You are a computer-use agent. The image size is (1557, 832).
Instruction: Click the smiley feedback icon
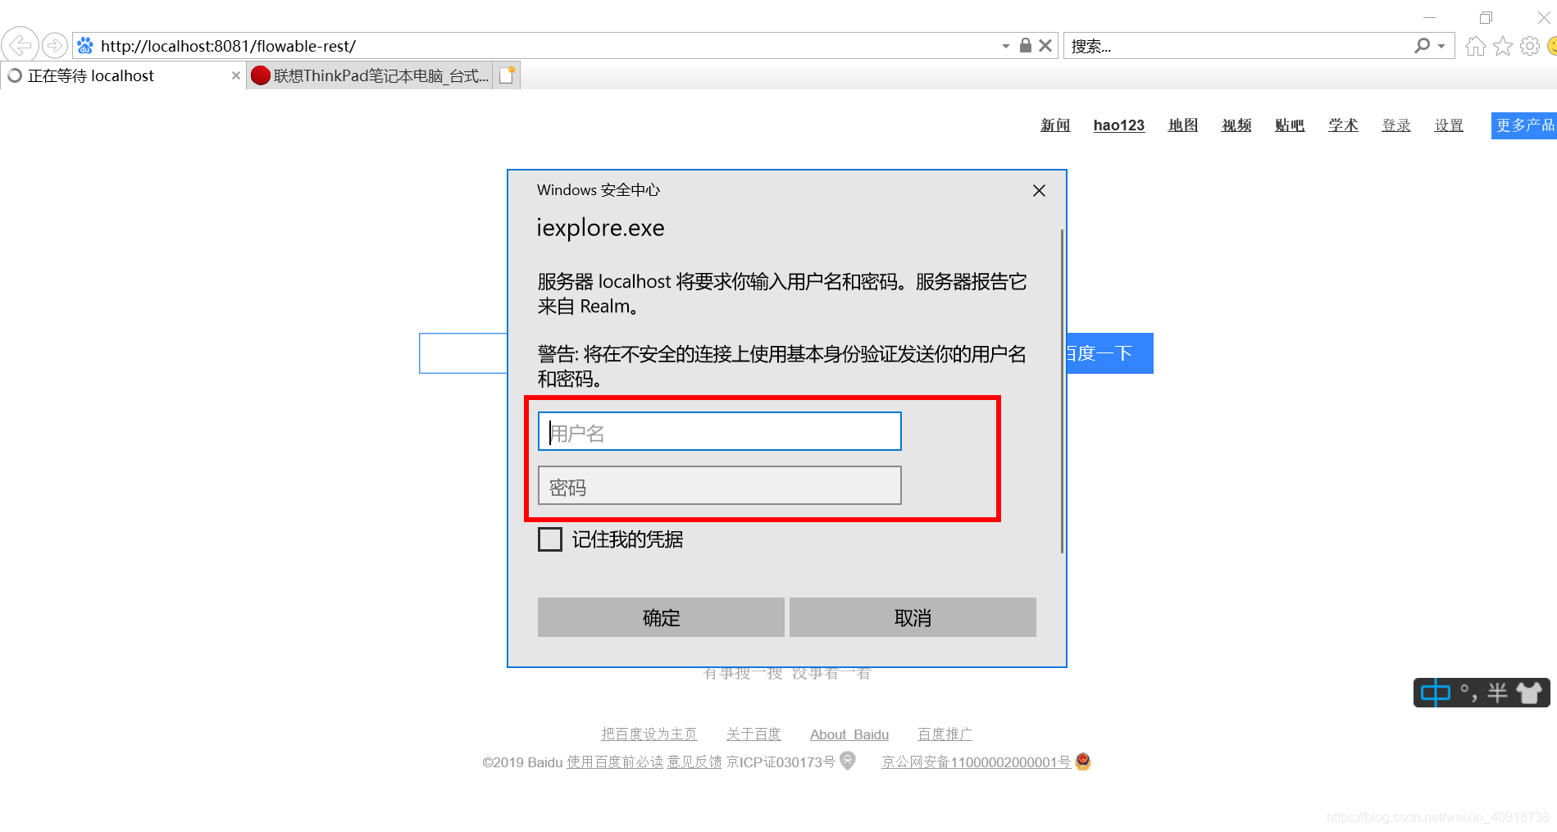pos(1552,45)
